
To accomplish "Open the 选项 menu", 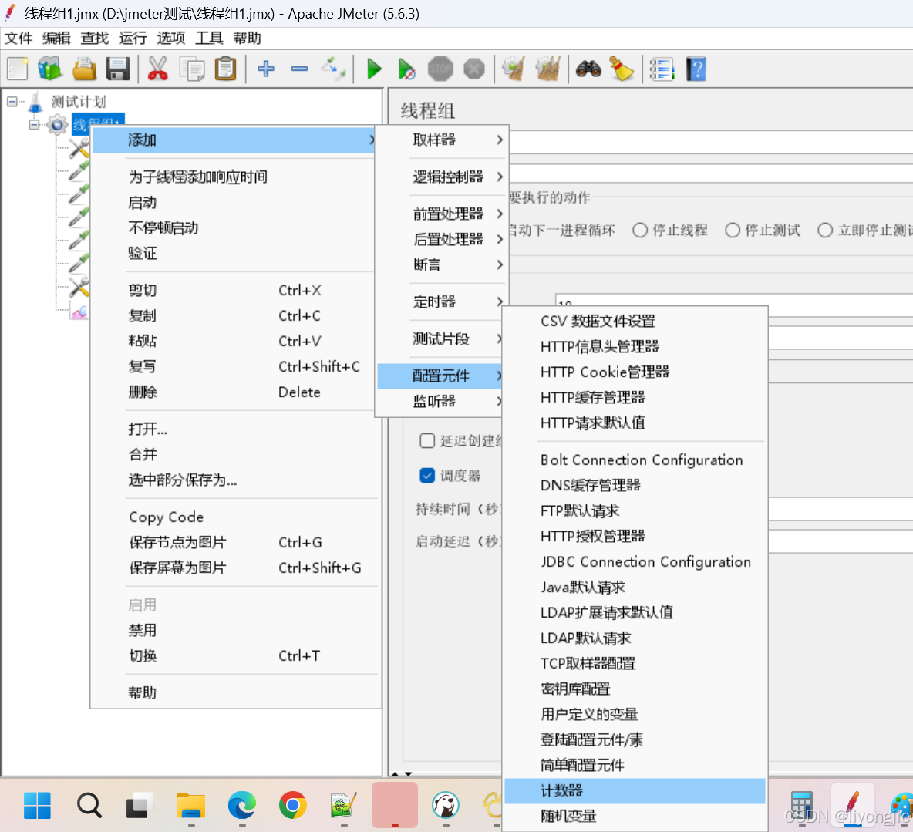I will pos(170,38).
